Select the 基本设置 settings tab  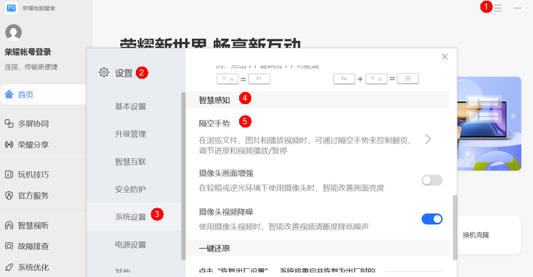[130, 106]
